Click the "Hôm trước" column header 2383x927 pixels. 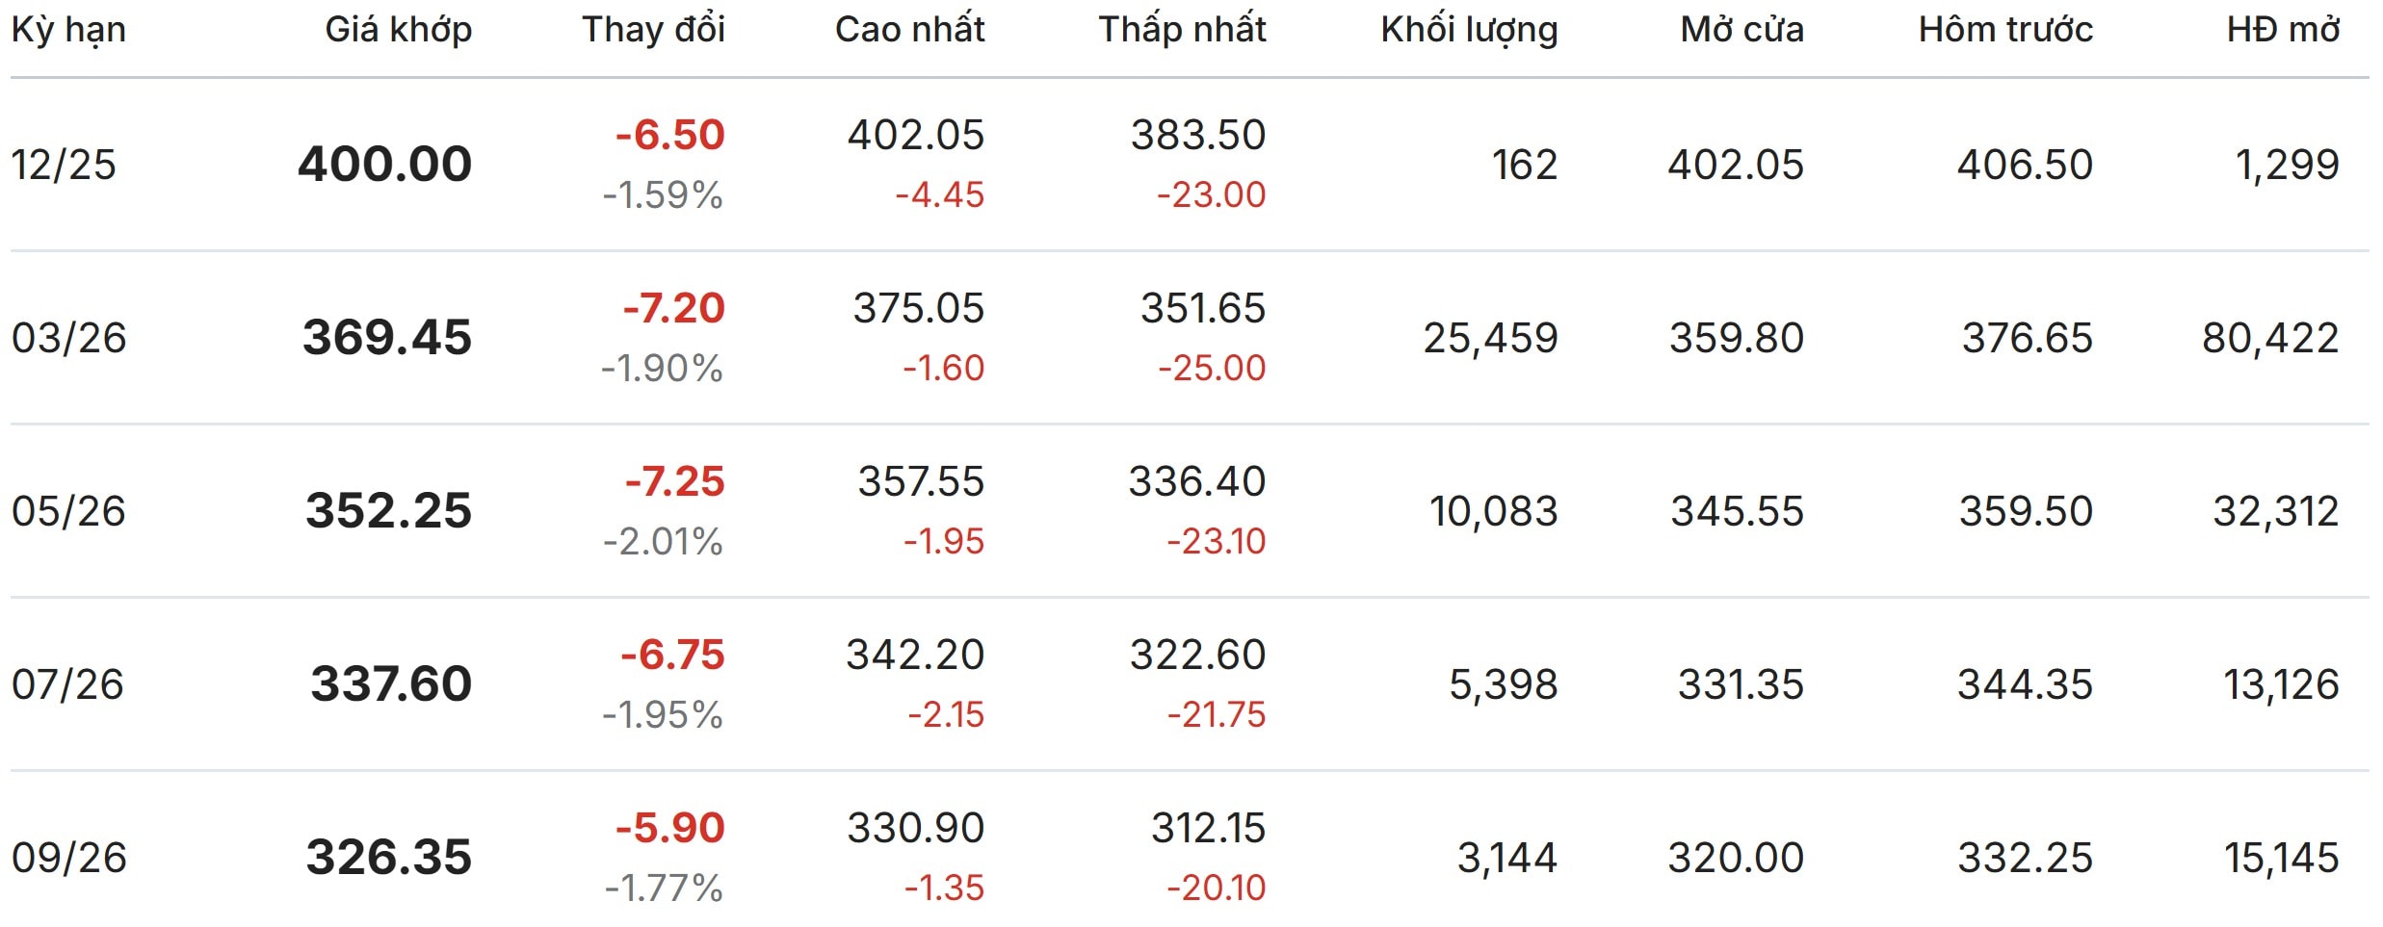pyautogui.click(x=2005, y=31)
